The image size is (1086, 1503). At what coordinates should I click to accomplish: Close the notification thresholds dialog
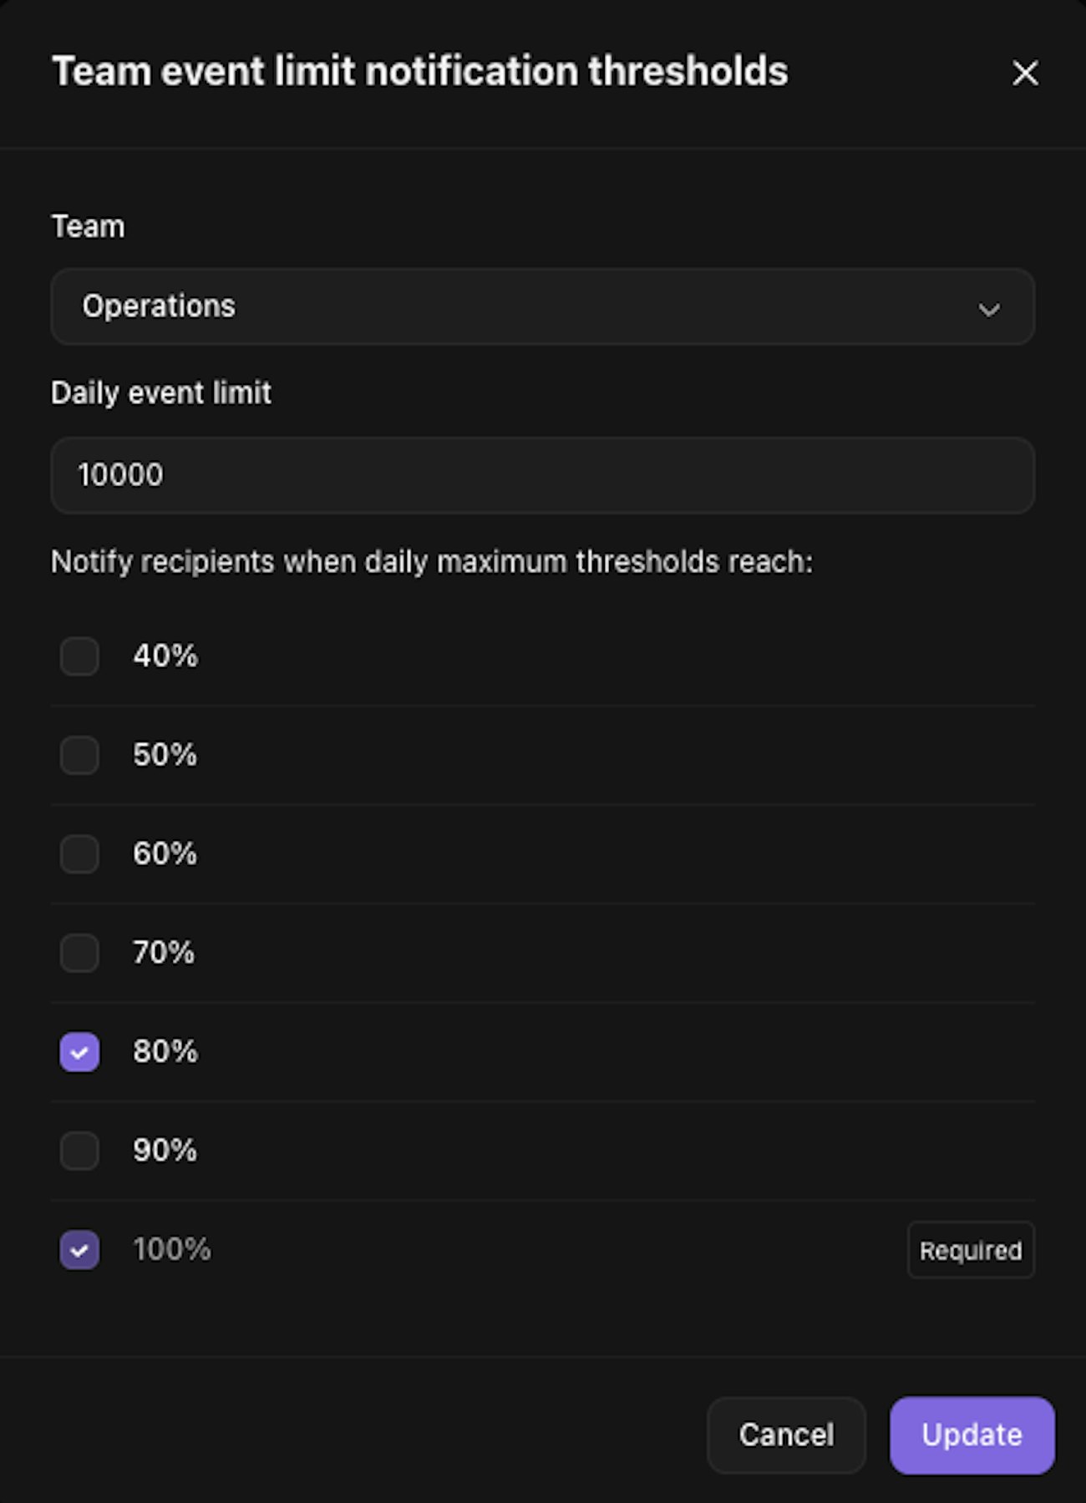(x=1025, y=73)
